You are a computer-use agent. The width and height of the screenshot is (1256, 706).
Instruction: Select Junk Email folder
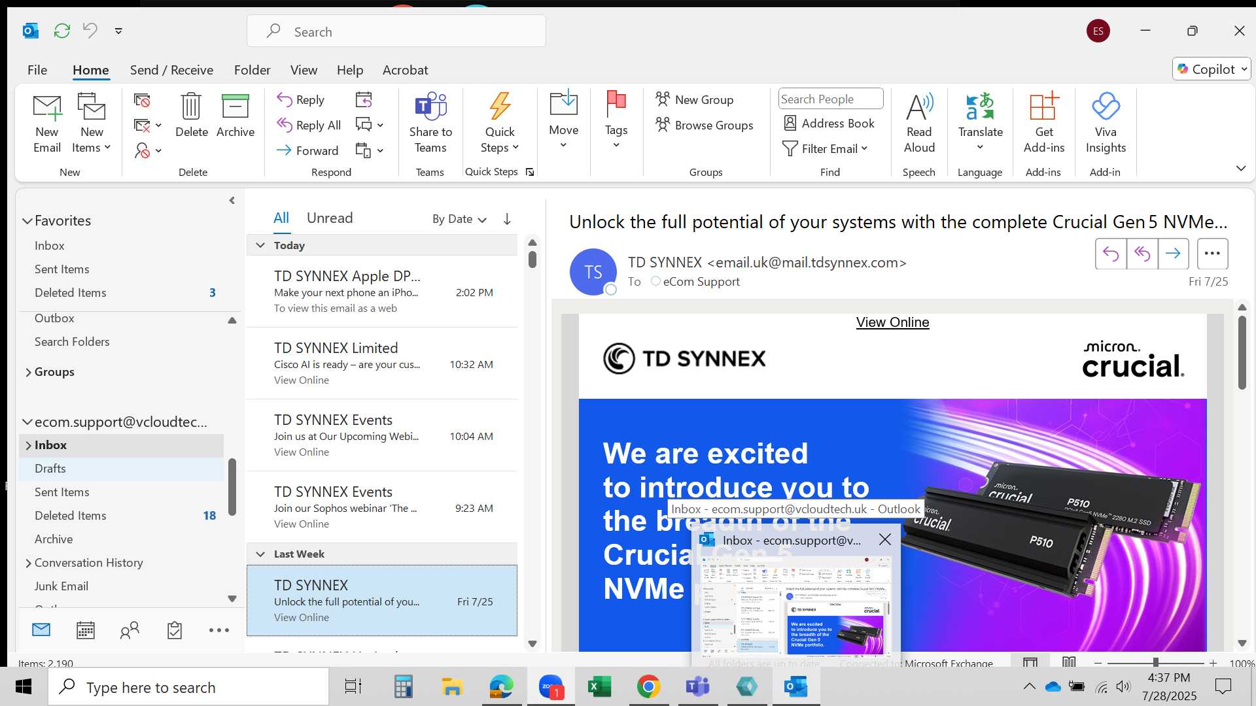click(x=122, y=586)
